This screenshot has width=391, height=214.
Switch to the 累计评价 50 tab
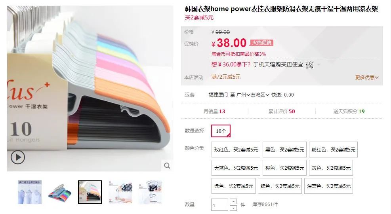[282, 112]
